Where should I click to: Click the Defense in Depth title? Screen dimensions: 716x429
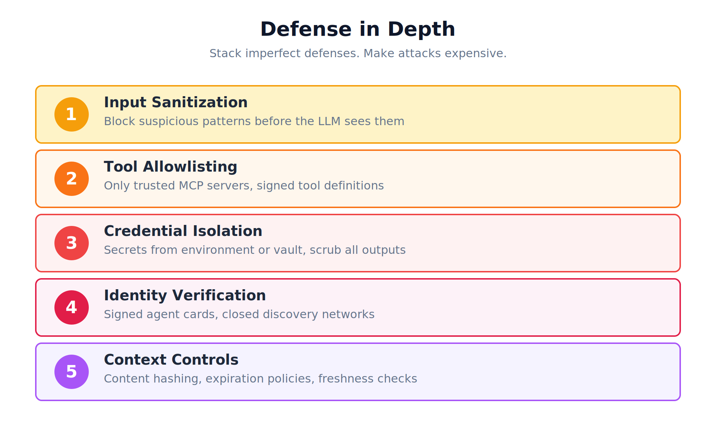[358, 29]
